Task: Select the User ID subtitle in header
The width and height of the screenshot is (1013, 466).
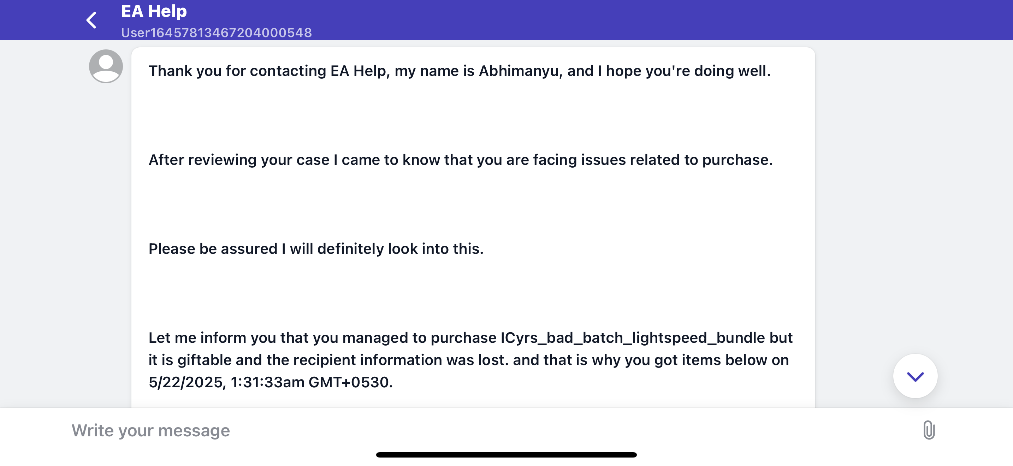Action: click(216, 32)
